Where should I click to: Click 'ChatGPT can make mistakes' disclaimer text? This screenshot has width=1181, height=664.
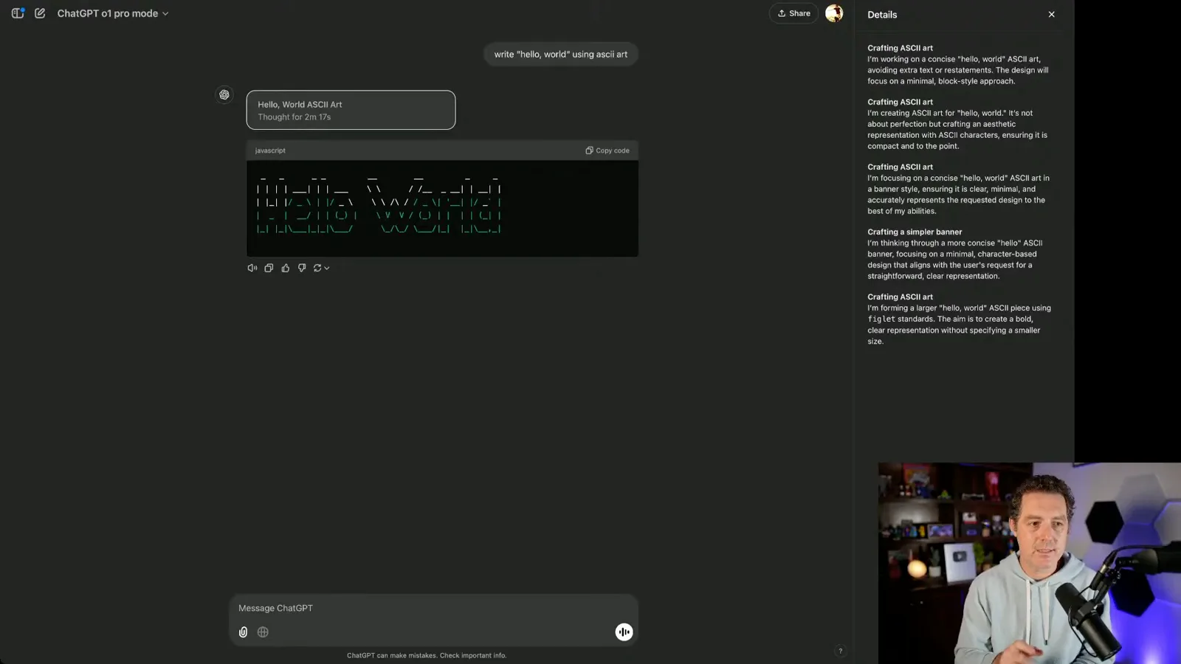[x=427, y=655]
